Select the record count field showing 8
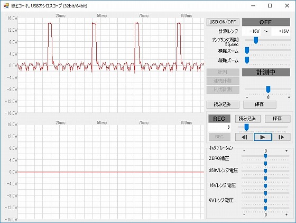Viewport: 296px width, 223px height. point(219,127)
